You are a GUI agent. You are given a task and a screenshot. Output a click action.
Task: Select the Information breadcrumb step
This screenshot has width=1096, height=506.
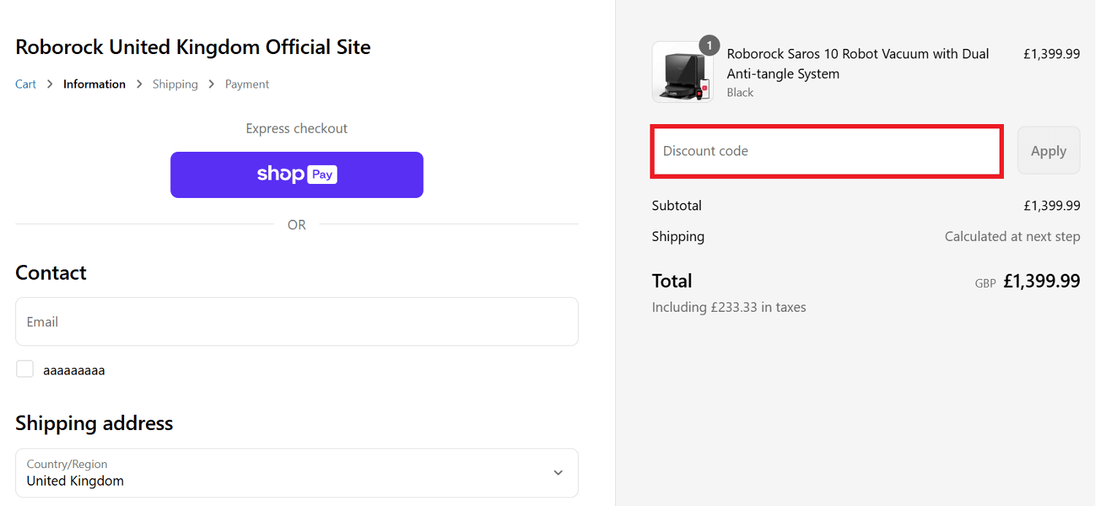[x=94, y=84]
